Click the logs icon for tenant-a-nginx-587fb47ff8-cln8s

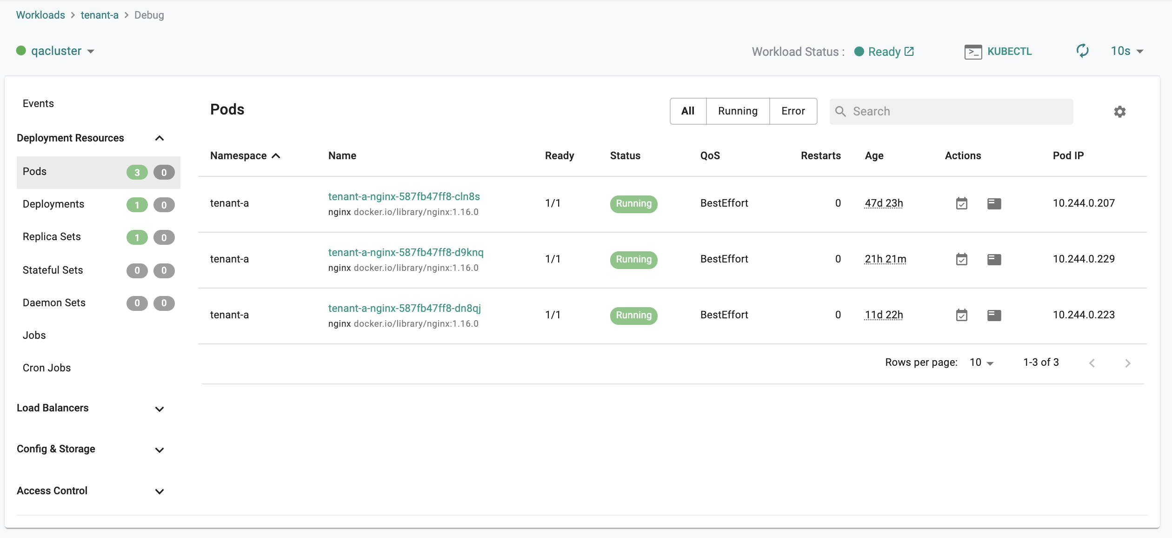coord(994,203)
